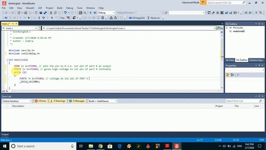Click the Advanced Mode filter icon

click(203, 2)
